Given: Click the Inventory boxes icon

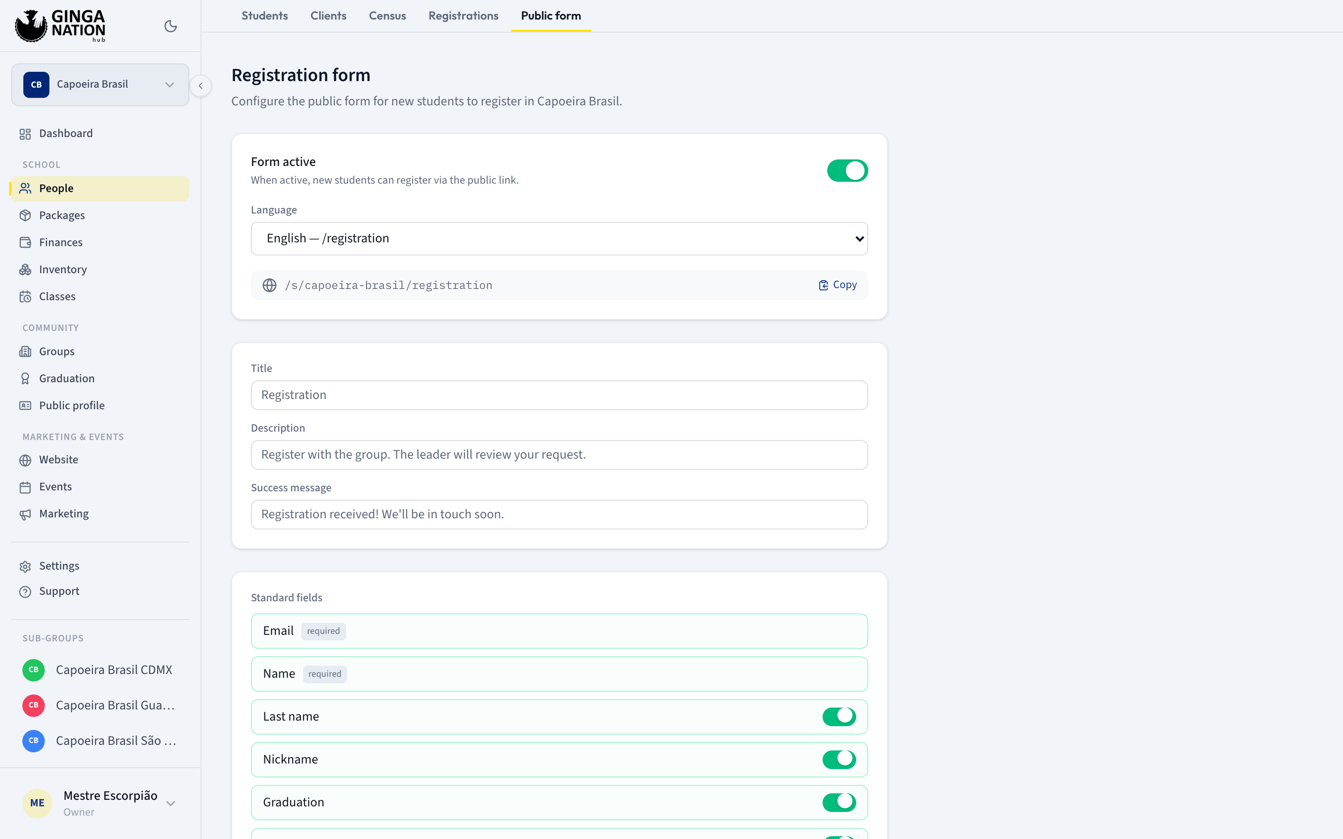Looking at the screenshot, I should click(25, 270).
